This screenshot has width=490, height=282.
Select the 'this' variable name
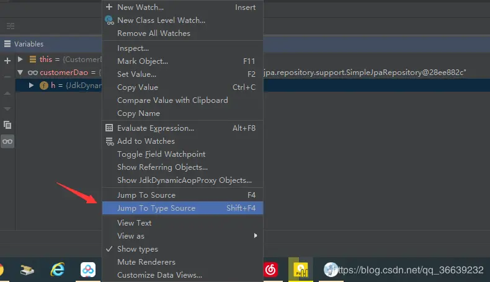coord(46,59)
